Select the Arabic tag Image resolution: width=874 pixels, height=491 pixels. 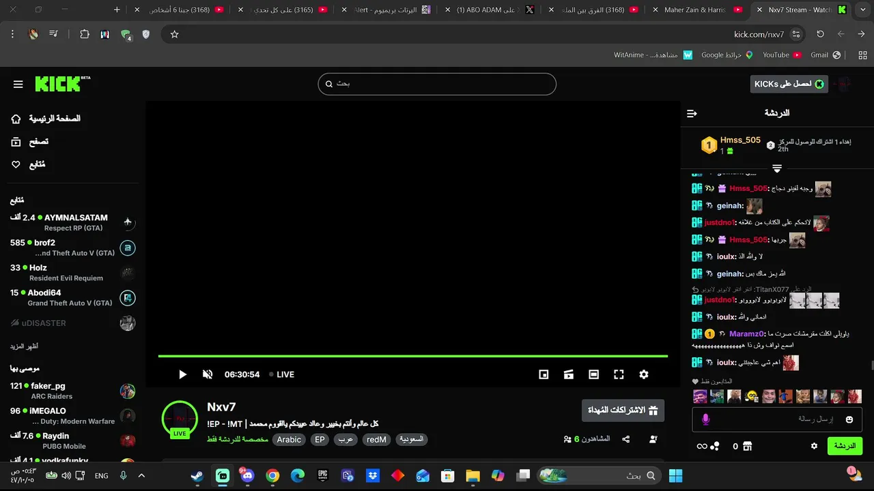coord(289,440)
